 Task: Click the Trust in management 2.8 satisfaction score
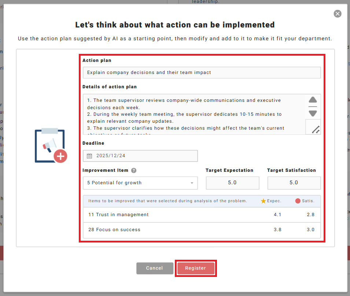pos(310,215)
